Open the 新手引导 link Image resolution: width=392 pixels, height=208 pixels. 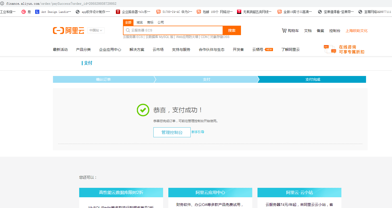click(x=198, y=132)
